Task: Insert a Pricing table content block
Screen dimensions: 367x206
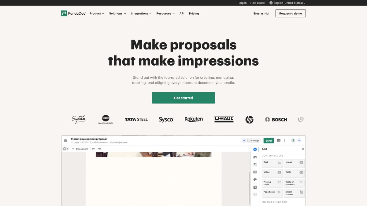Action: coord(272,183)
